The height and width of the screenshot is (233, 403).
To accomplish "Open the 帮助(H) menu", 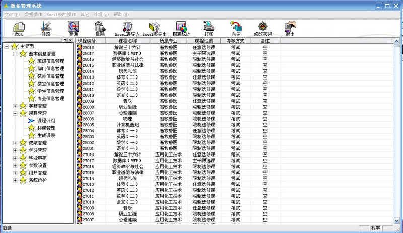I will pos(121,15).
